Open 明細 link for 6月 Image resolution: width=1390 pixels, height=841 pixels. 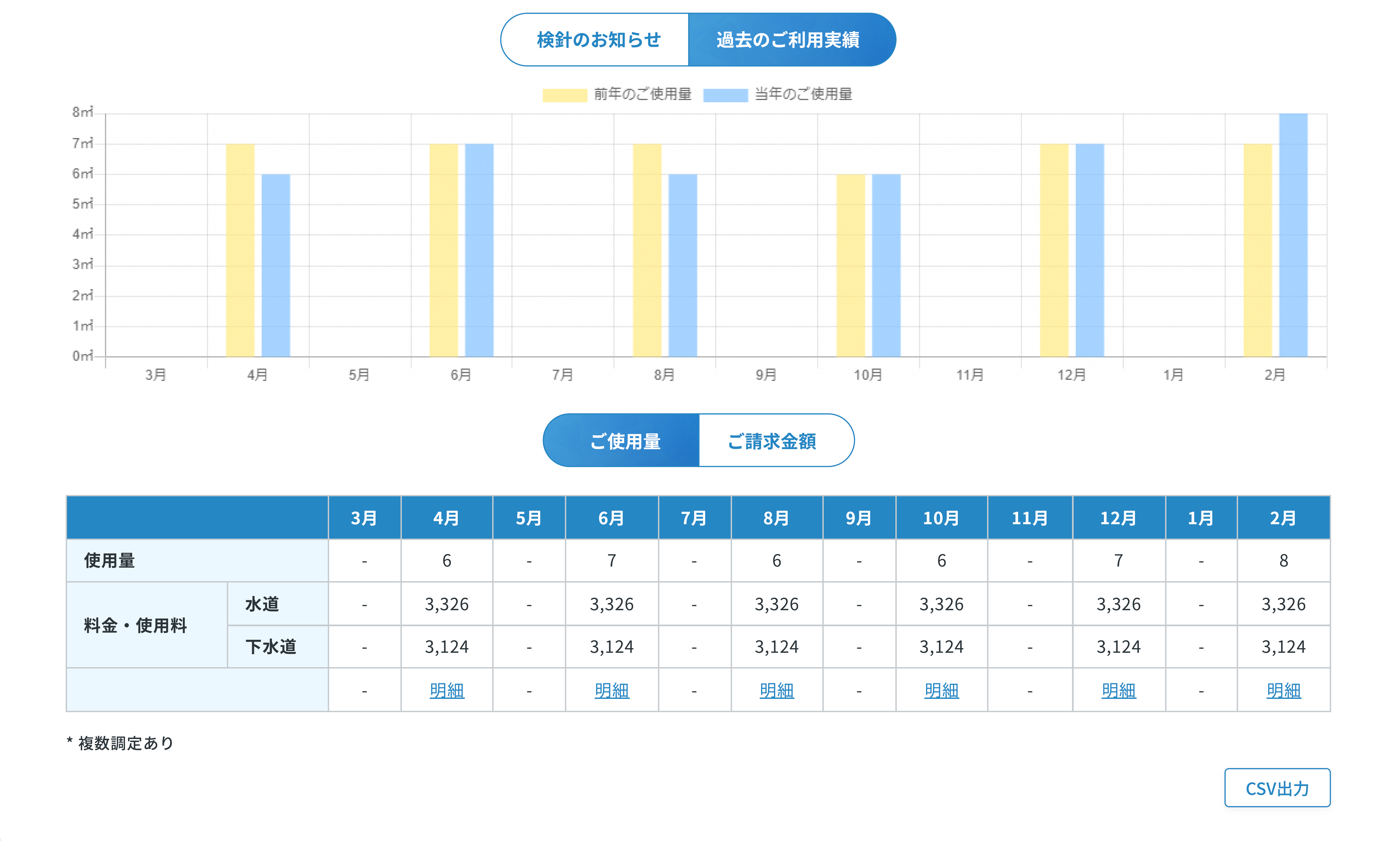[x=612, y=690]
